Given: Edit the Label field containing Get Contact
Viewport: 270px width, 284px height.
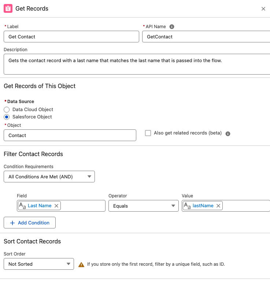Looking at the screenshot, I should (71, 37).
